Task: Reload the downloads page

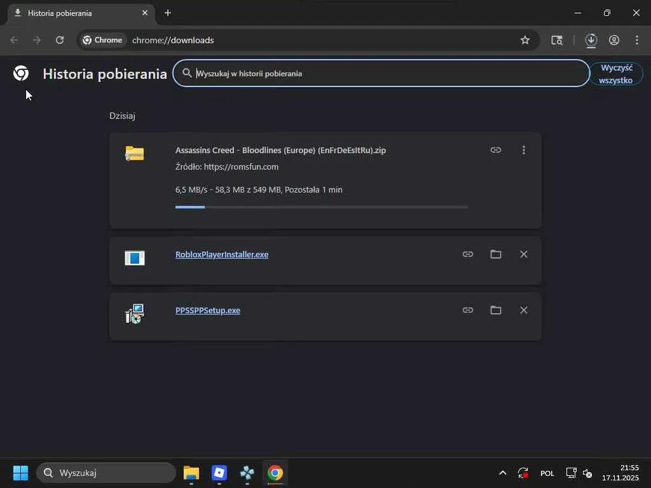Action: 60,40
